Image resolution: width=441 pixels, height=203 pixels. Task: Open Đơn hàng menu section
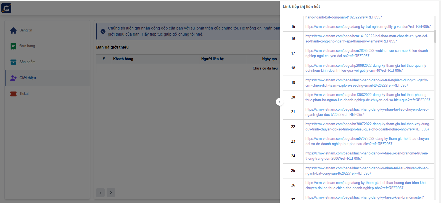click(27, 46)
